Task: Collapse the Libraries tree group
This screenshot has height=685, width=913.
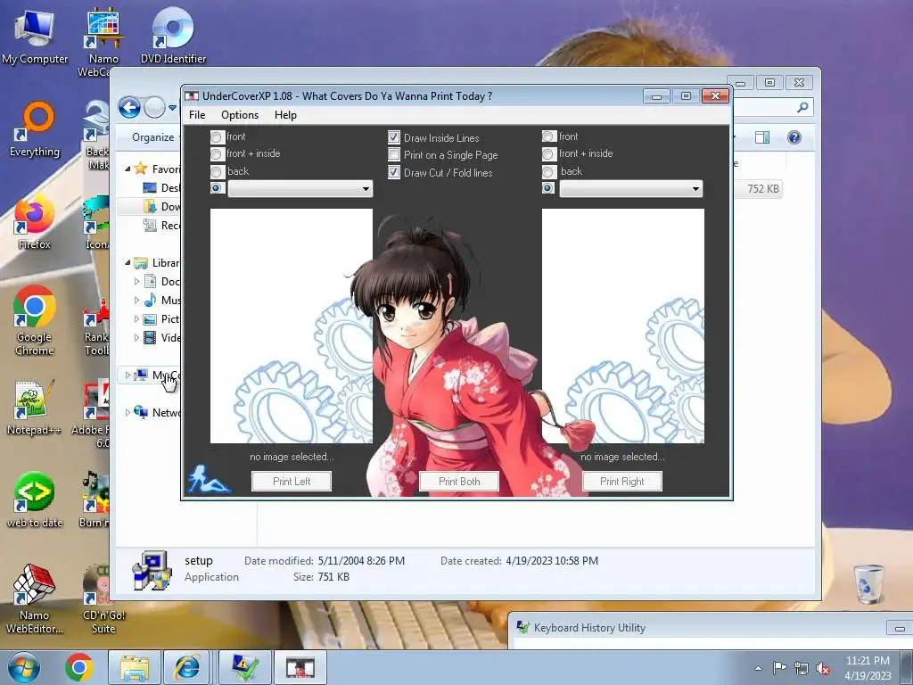Action: 127,263
